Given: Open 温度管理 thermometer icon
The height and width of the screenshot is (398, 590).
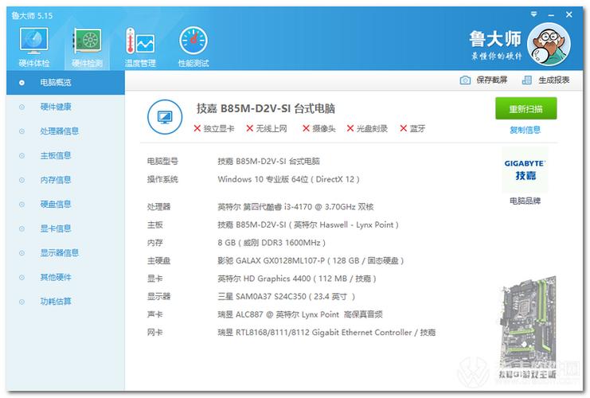Looking at the screenshot, I should (x=140, y=41).
